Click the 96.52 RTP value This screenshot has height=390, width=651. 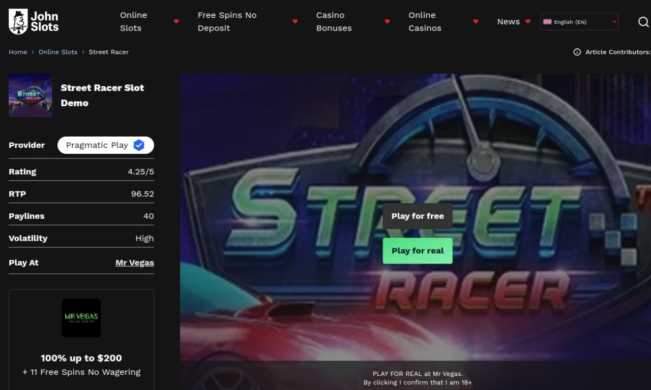pos(142,194)
